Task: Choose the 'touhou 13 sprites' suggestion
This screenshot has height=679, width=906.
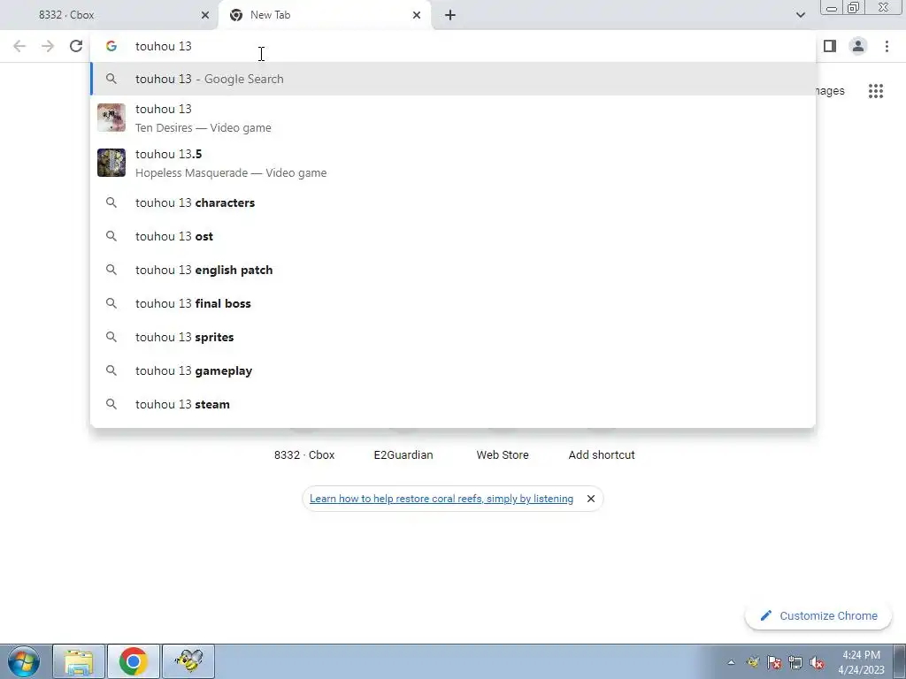Action: (x=453, y=337)
